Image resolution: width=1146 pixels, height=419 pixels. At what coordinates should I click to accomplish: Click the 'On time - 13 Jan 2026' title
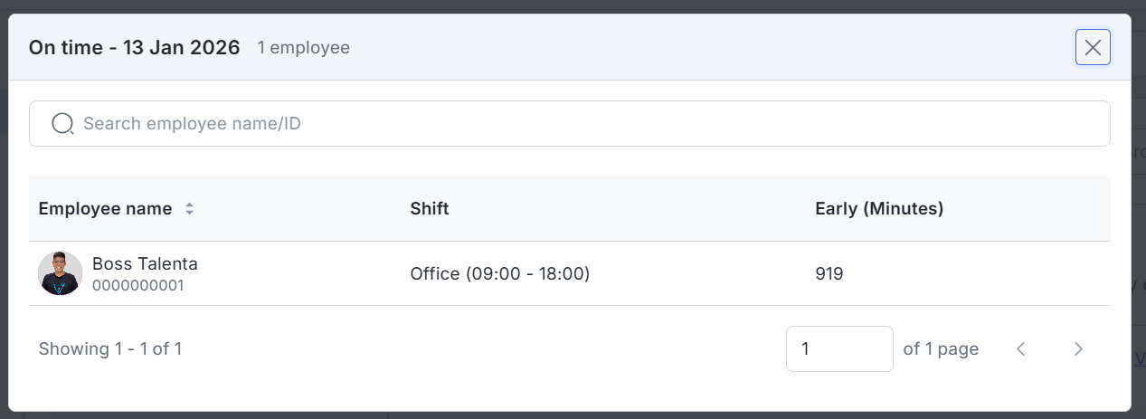point(135,48)
